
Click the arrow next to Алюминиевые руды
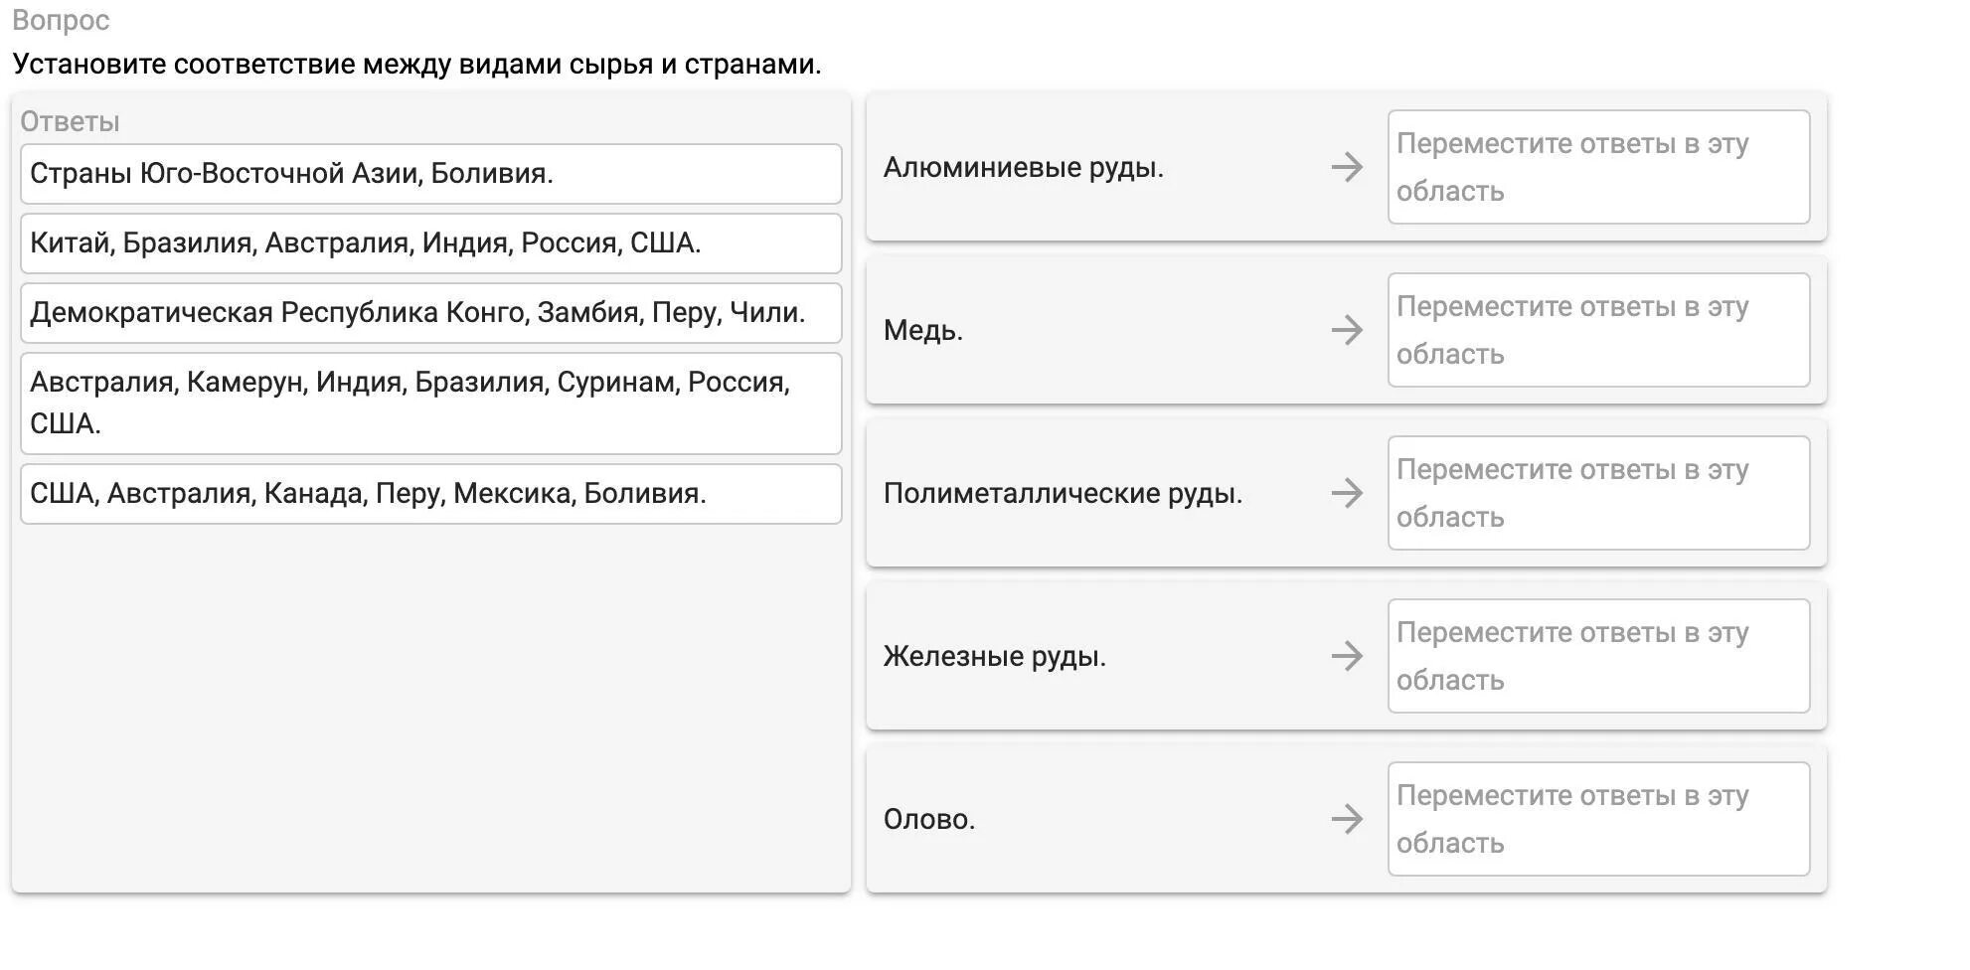[x=1347, y=167]
